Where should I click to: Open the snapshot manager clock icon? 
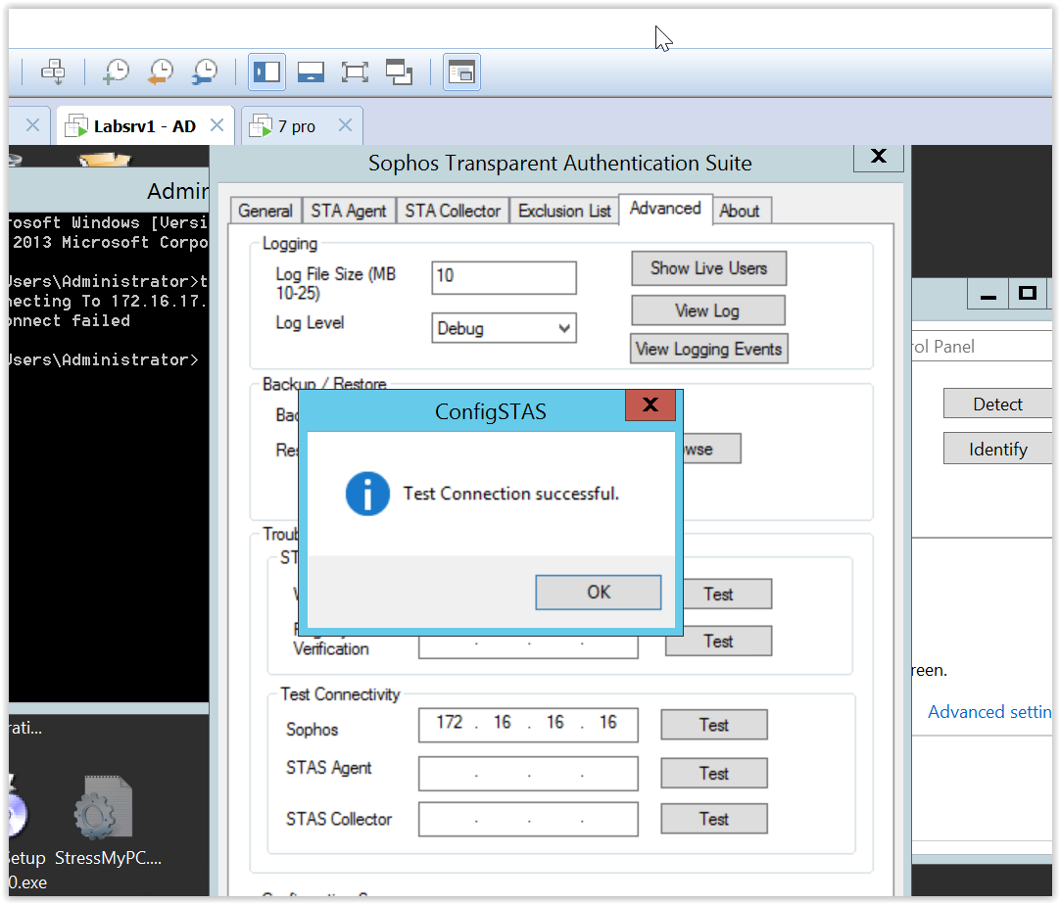(204, 71)
